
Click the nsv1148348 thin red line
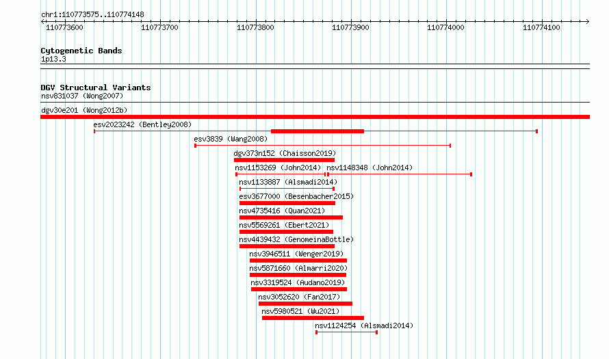400,174
